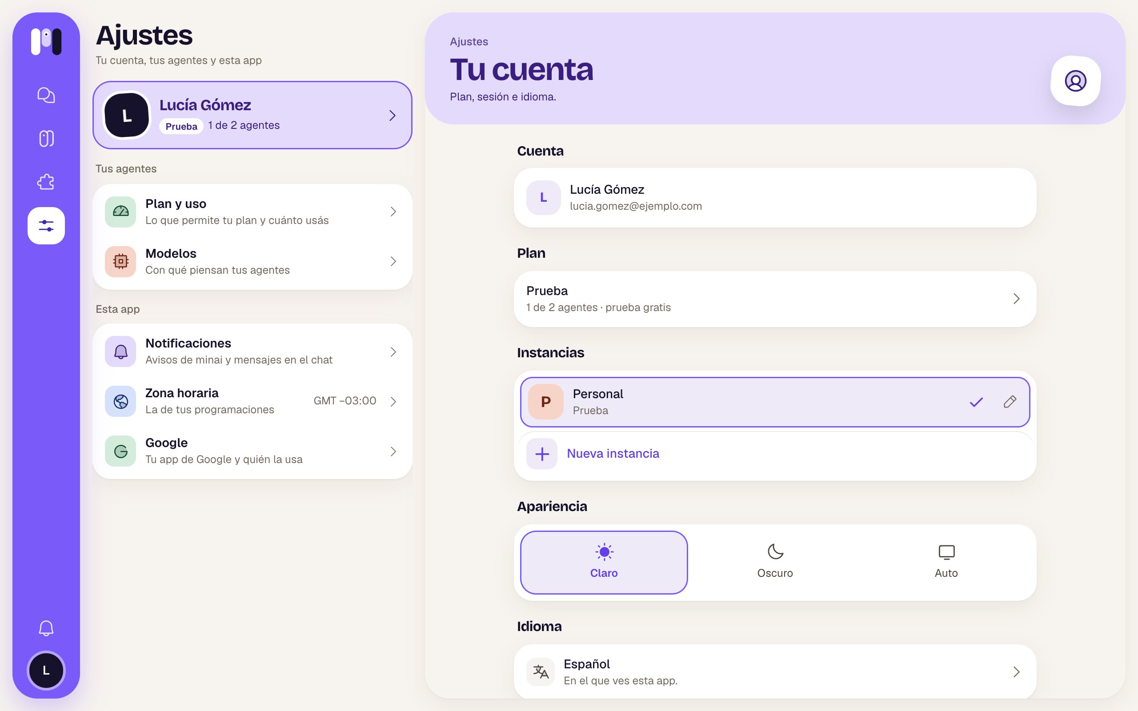Click the minai logo at sidebar top
The height and width of the screenshot is (711, 1138).
tap(46, 41)
